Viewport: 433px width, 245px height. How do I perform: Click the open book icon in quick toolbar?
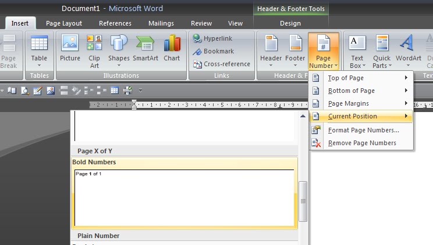click(x=12, y=91)
